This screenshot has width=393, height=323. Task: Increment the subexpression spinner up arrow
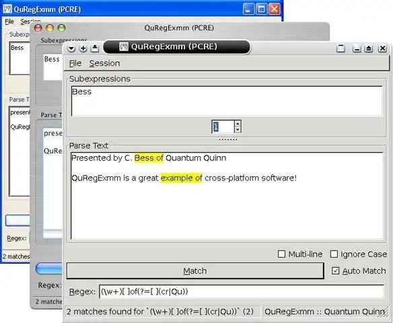point(238,123)
